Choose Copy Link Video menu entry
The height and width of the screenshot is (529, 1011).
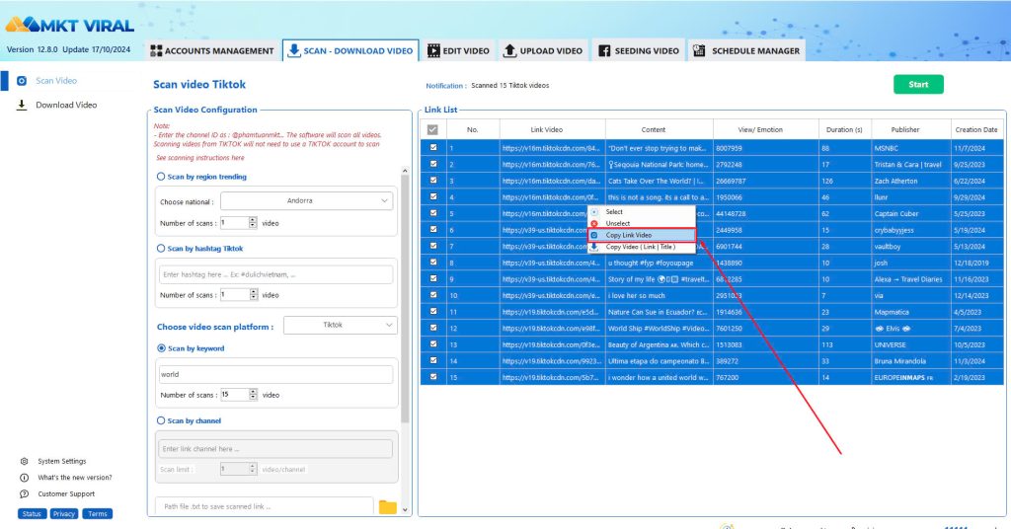pyautogui.click(x=642, y=235)
